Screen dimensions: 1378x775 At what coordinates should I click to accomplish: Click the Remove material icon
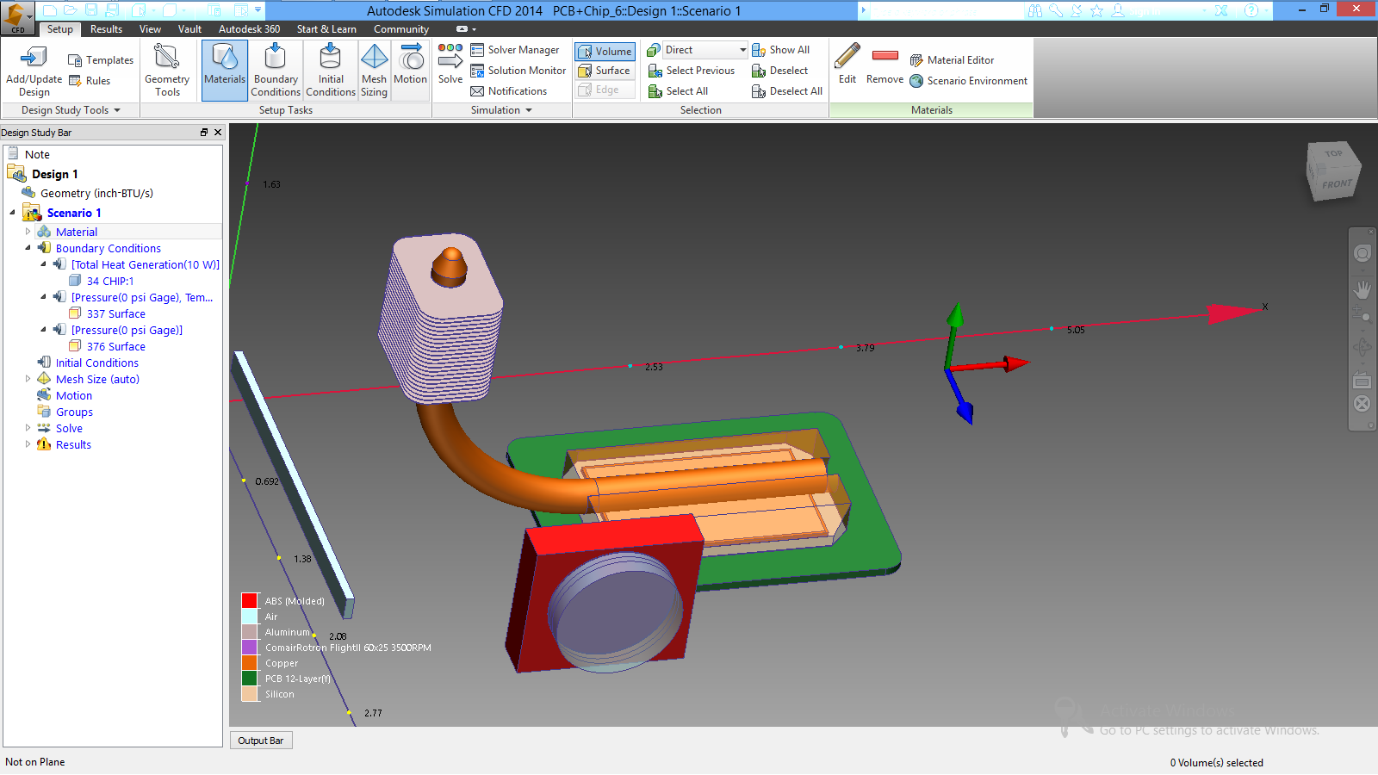click(x=885, y=56)
